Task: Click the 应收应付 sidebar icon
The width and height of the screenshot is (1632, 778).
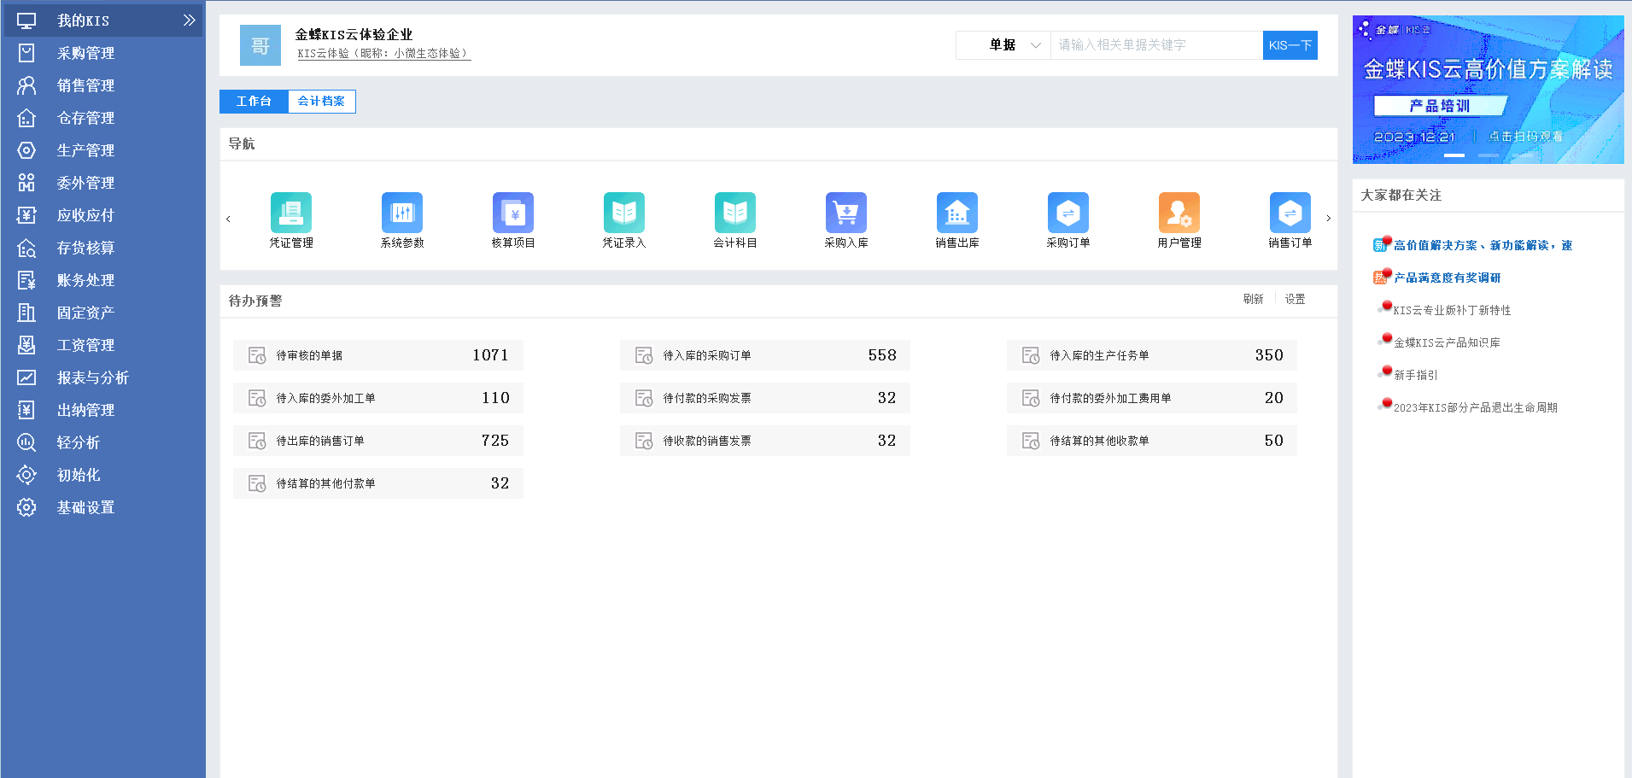Action: (x=26, y=215)
